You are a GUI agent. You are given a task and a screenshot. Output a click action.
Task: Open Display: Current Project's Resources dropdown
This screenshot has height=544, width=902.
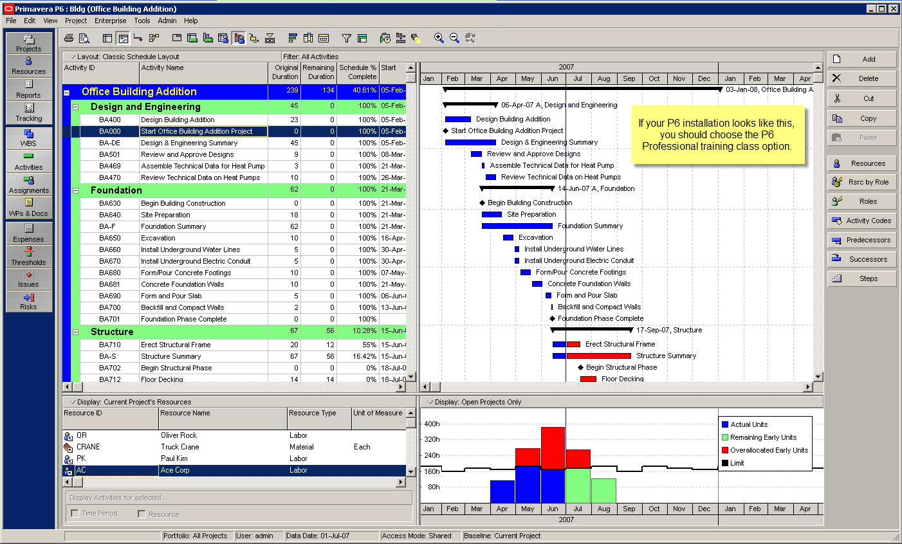coord(73,402)
